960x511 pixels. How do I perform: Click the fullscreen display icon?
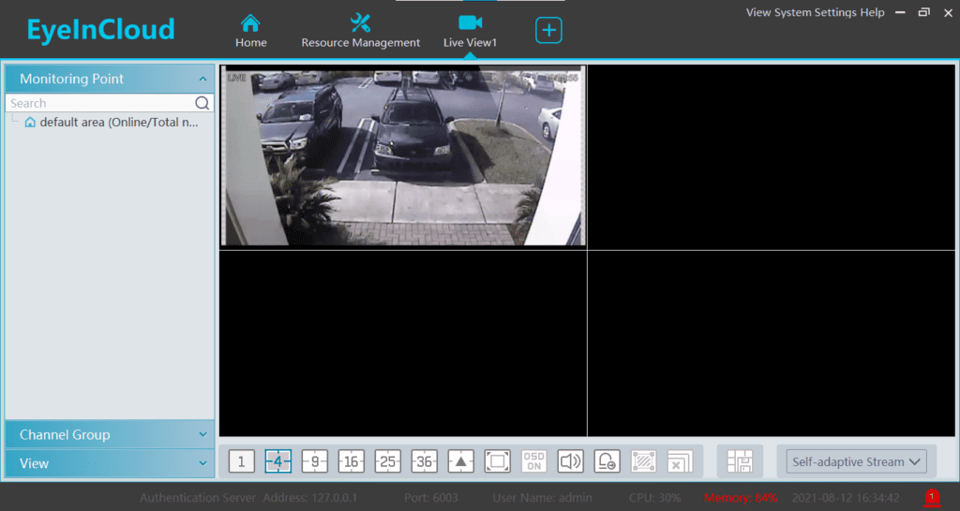click(x=497, y=461)
